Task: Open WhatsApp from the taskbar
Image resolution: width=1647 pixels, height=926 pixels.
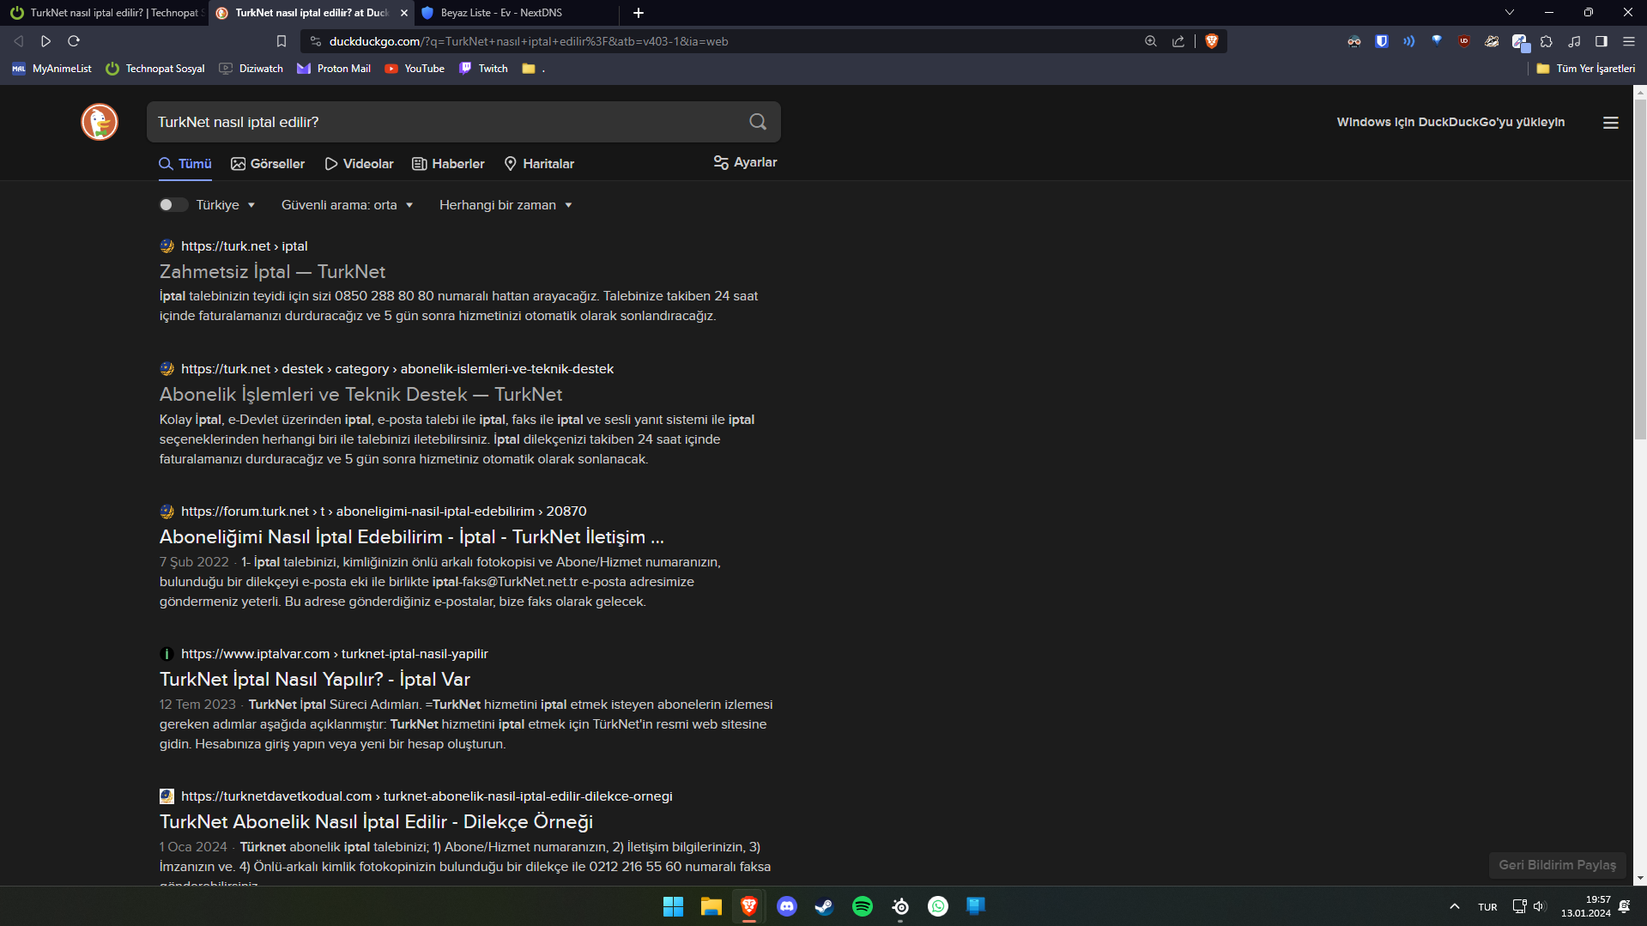Action: click(938, 906)
